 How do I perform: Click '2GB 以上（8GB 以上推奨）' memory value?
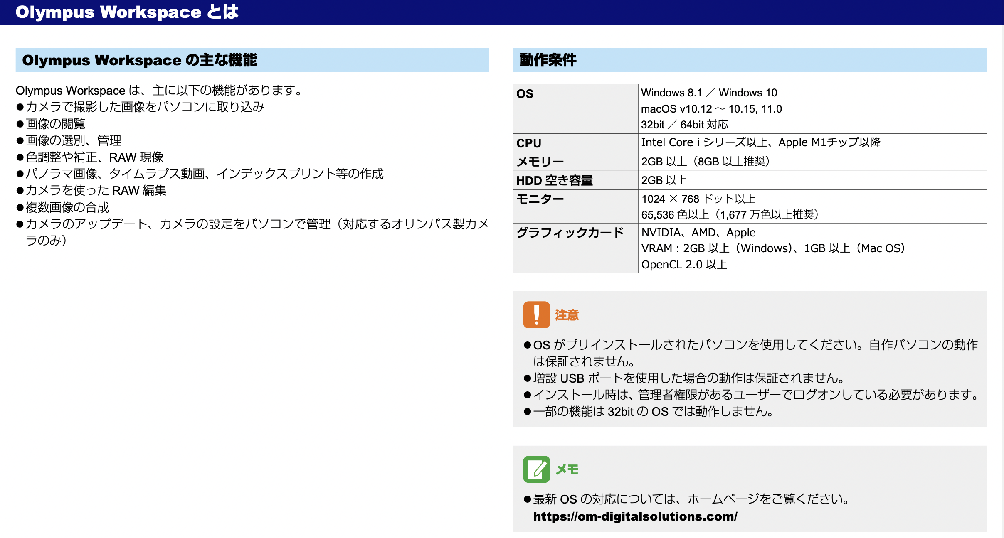click(x=706, y=162)
